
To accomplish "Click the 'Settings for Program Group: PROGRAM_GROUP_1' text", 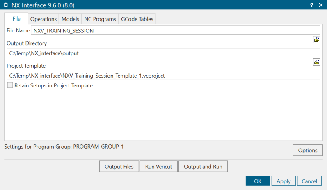I will tap(64, 147).
